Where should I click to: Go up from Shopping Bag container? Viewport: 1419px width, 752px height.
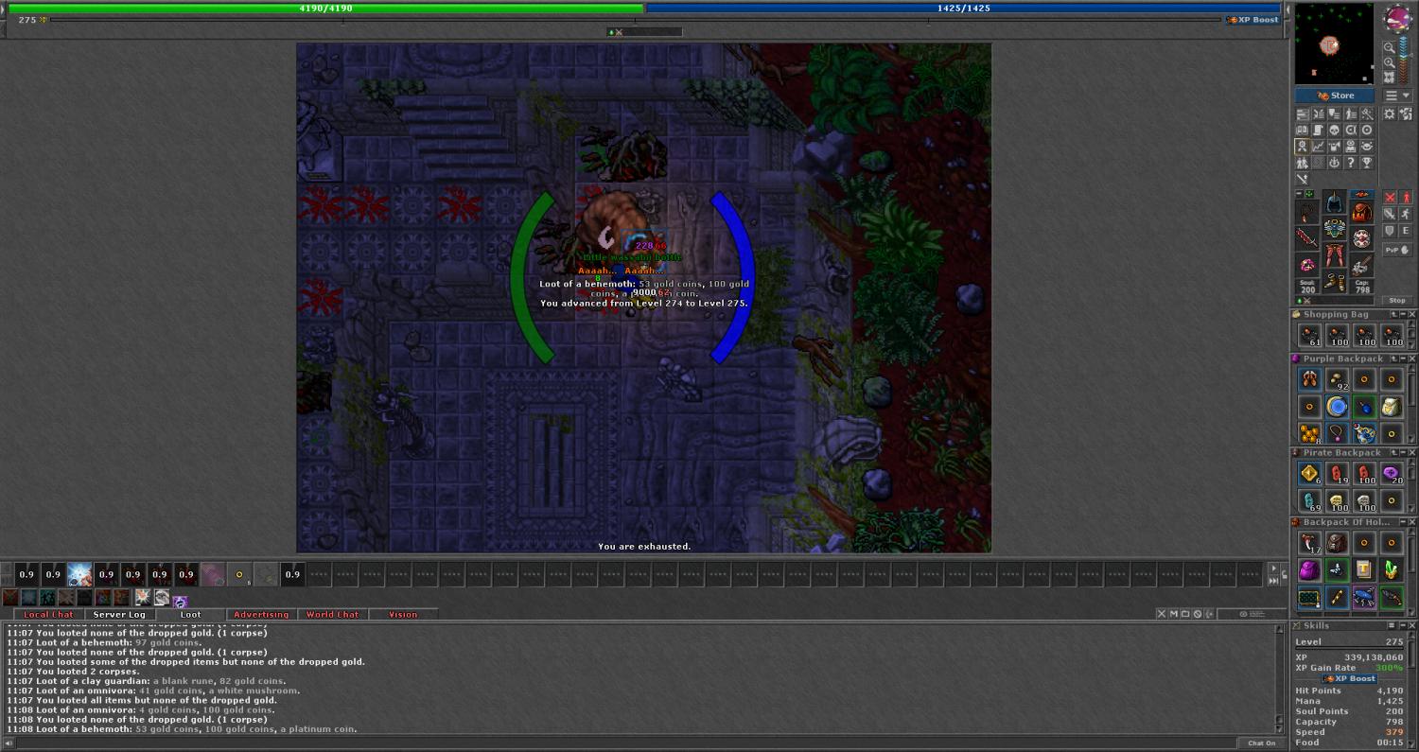coord(1394,314)
